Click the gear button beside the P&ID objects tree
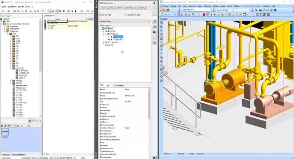Viewport: 294px width, 159px height. pos(154,32)
